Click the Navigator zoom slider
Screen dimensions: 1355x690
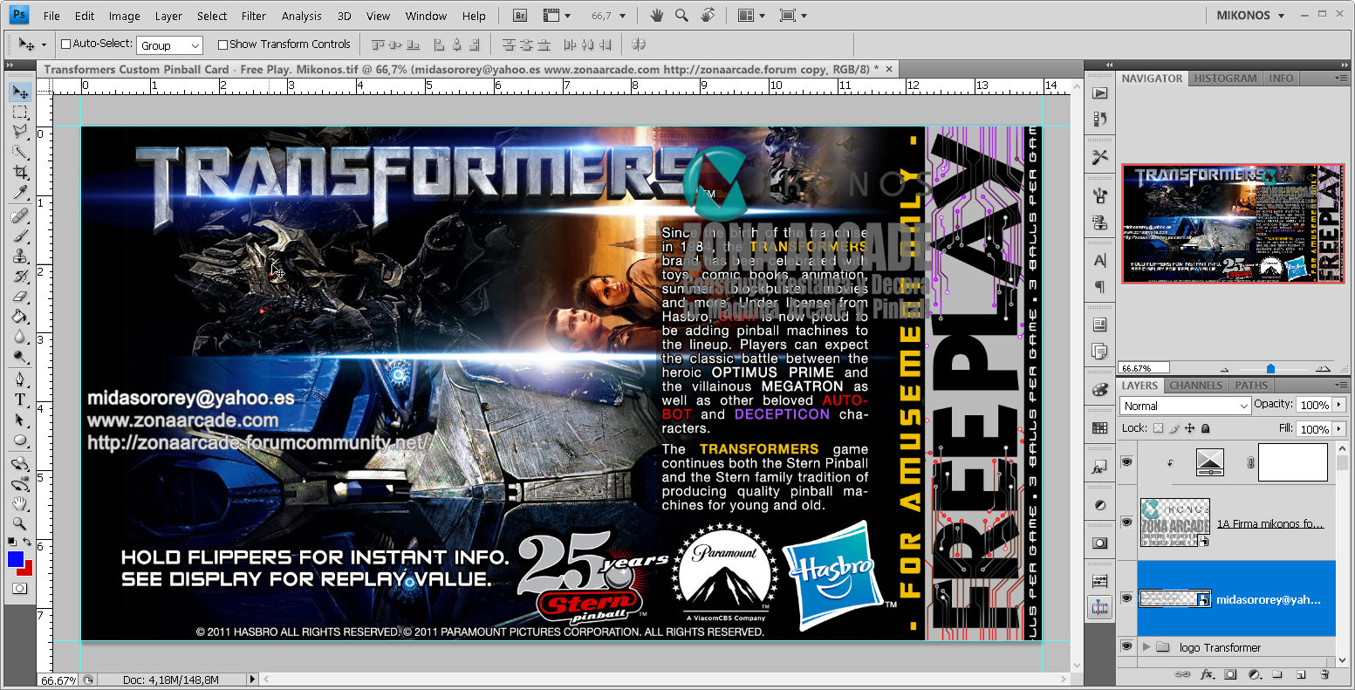(1270, 369)
